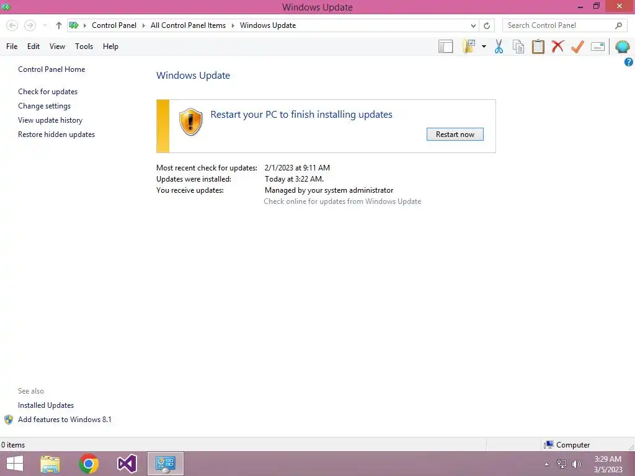
Task: Click the volume speaker tray icon
Action: pyautogui.click(x=577, y=464)
